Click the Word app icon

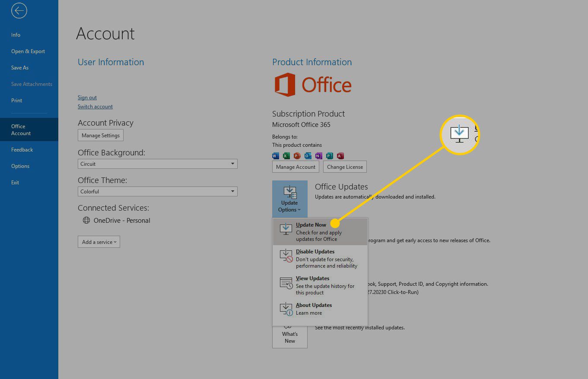click(x=276, y=156)
